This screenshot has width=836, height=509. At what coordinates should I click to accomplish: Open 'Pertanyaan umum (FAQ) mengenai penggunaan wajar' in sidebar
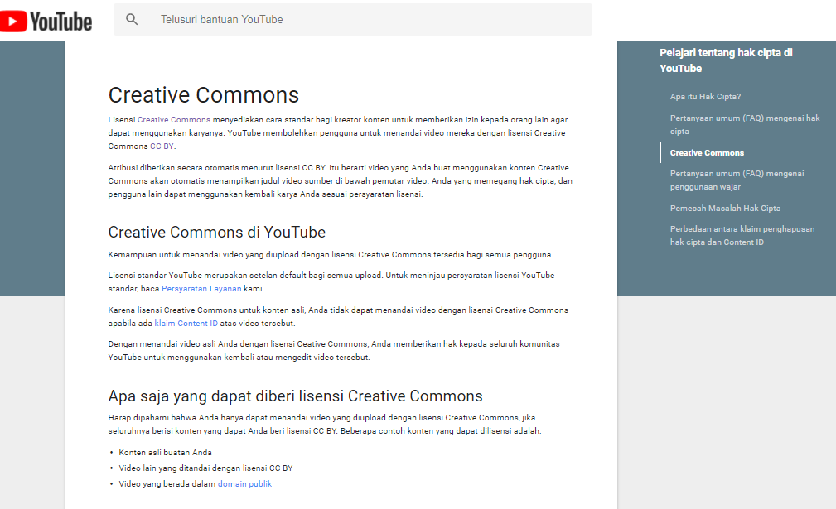point(737,180)
